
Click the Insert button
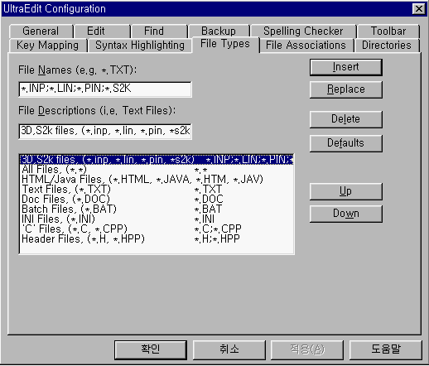tap(346, 67)
